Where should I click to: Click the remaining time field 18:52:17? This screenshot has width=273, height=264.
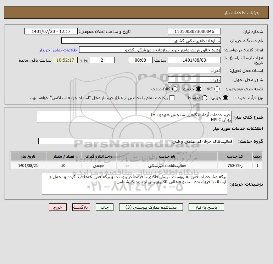(65, 60)
